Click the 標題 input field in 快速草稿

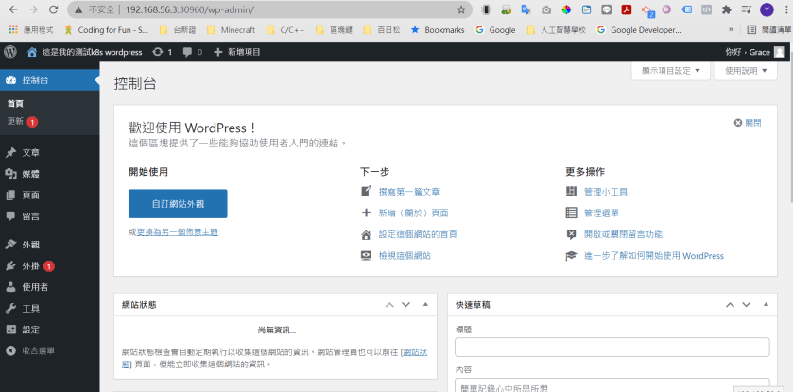point(612,347)
